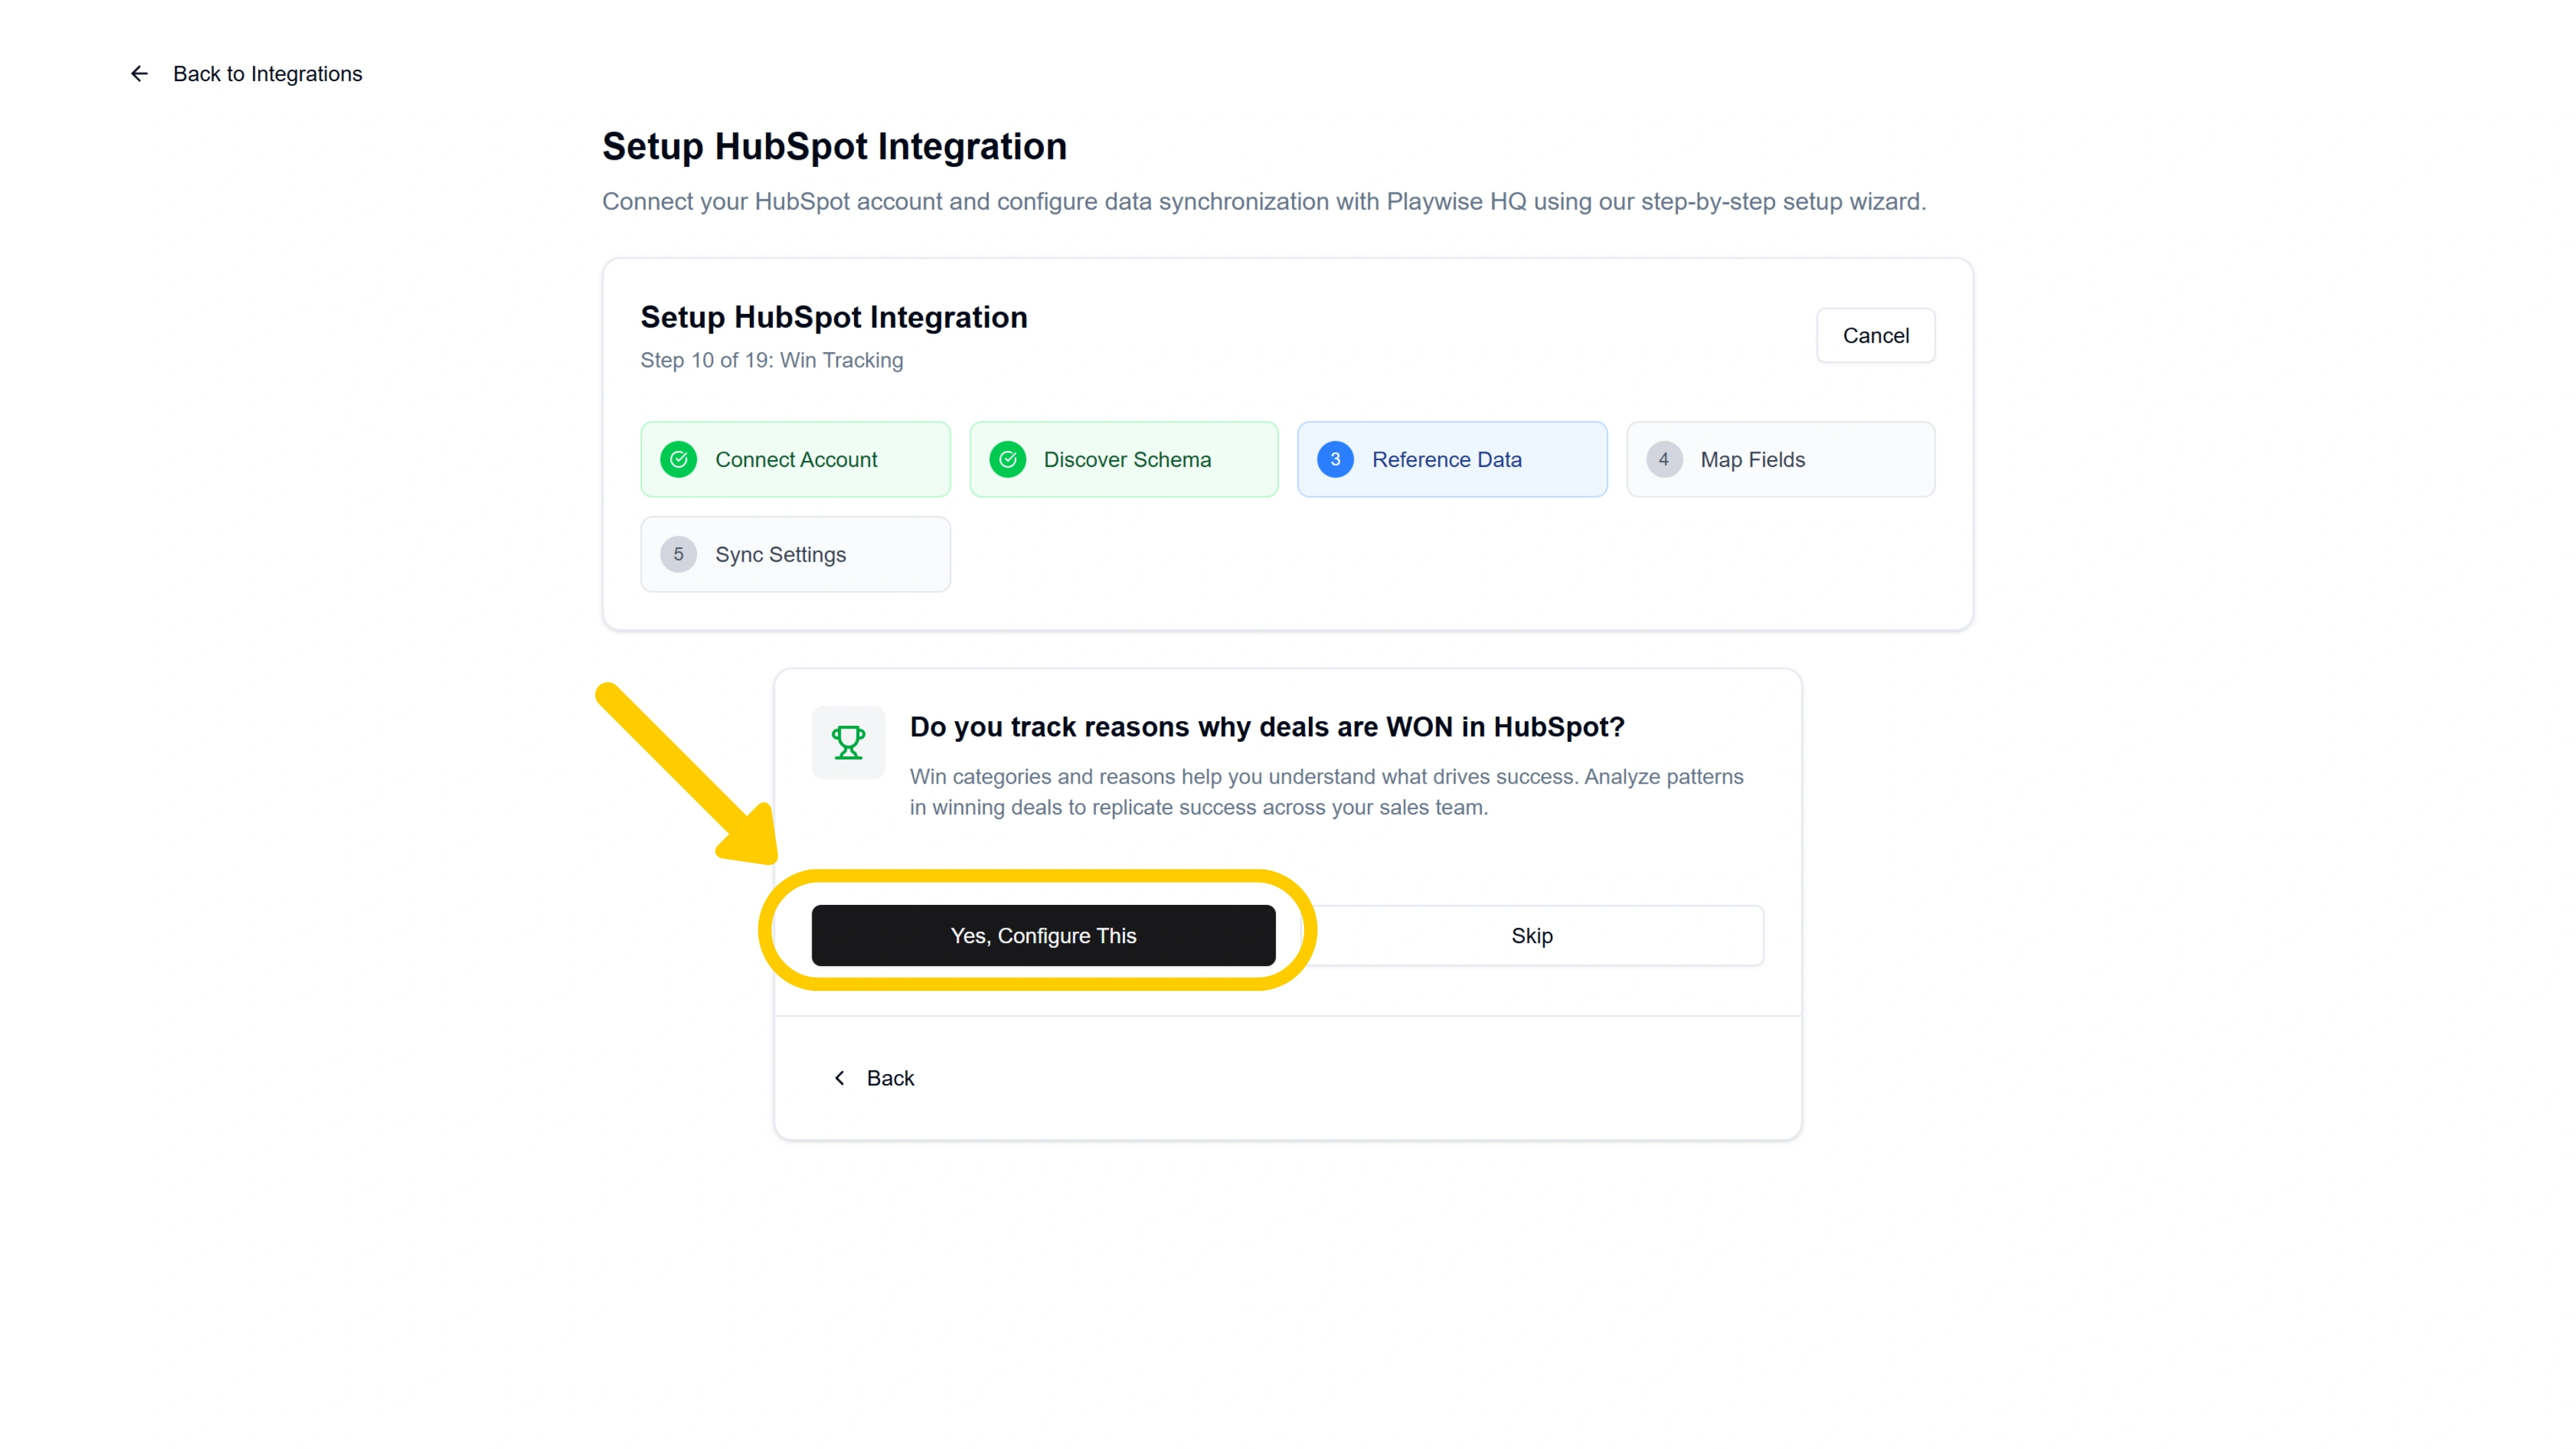The width and height of the screenshot is (2576, 1449).
Task: Click the Step 10 of 19 progress text
Action: [772, 360]
